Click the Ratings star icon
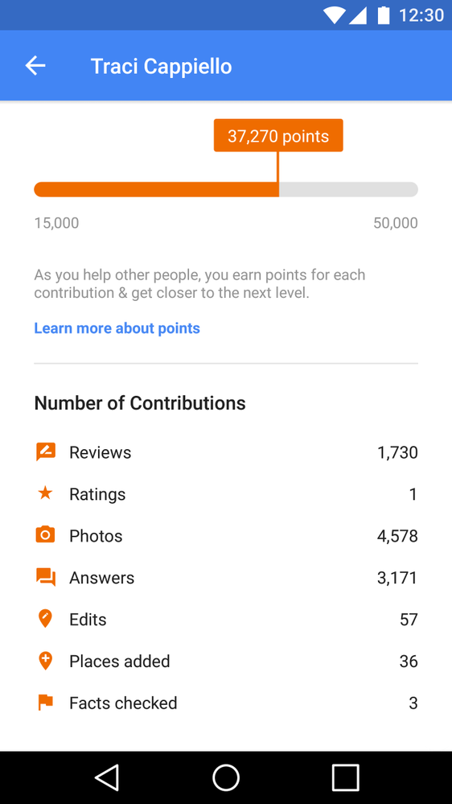452x804 pixels. (x=45, y=493)
